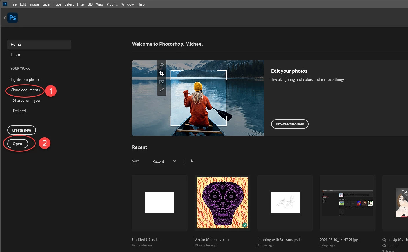Viewport: 408px width, 252px height.
Task: Select Lightroom photos in sidebar
Action: click(x=26, y=79)
